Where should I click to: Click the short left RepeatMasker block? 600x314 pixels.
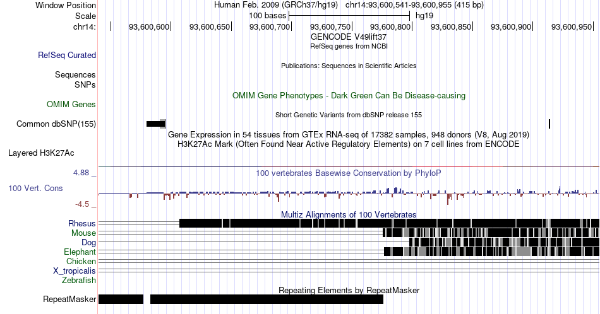121,299
